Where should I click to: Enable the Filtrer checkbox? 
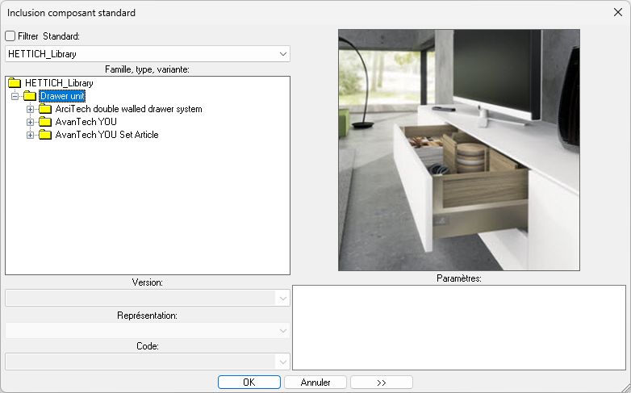[x=10, y=36]
